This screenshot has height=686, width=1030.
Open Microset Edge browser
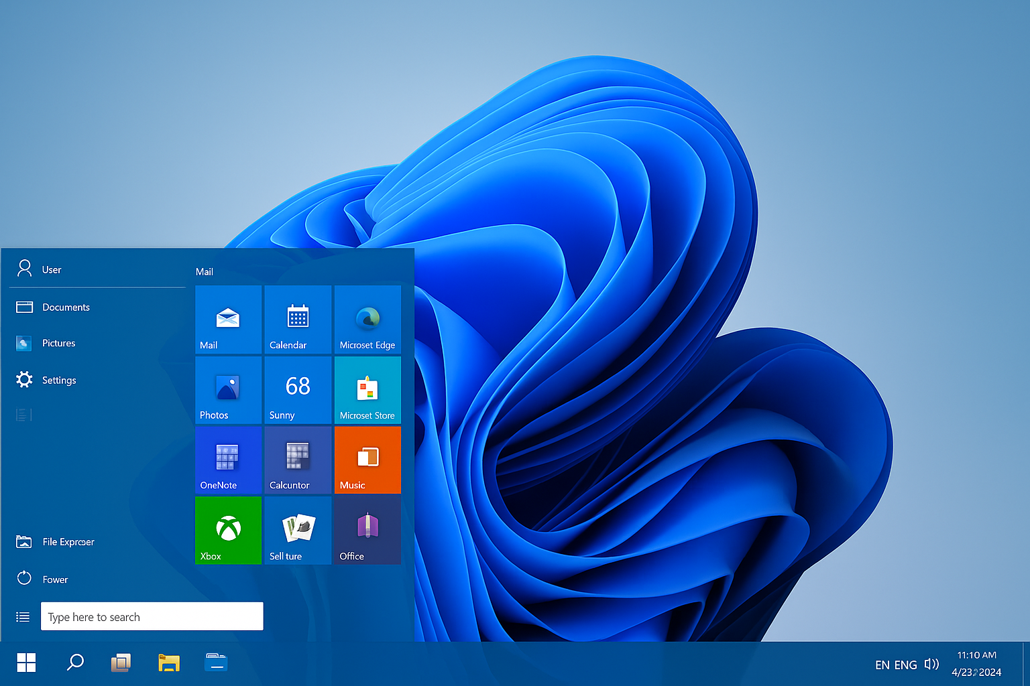tap(367, 320)
